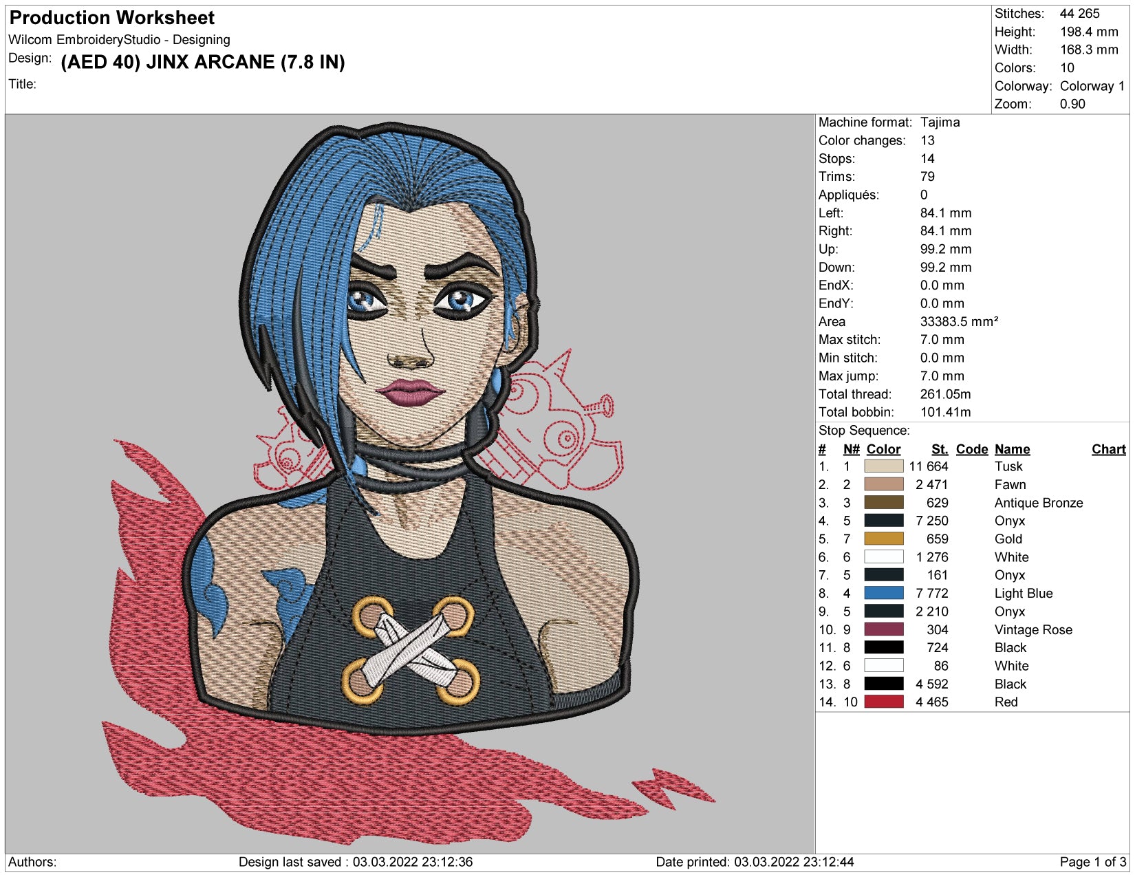Click the width value '168.3 mm'
The image size is (1135, 877).
click(1089, 50)
